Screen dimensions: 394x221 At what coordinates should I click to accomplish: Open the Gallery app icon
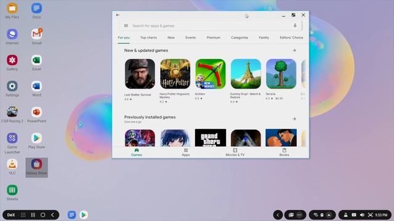point(12,63)
